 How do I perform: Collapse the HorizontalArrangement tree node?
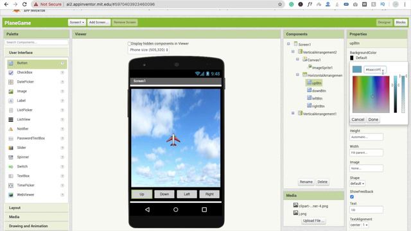(x=297, y=74)
